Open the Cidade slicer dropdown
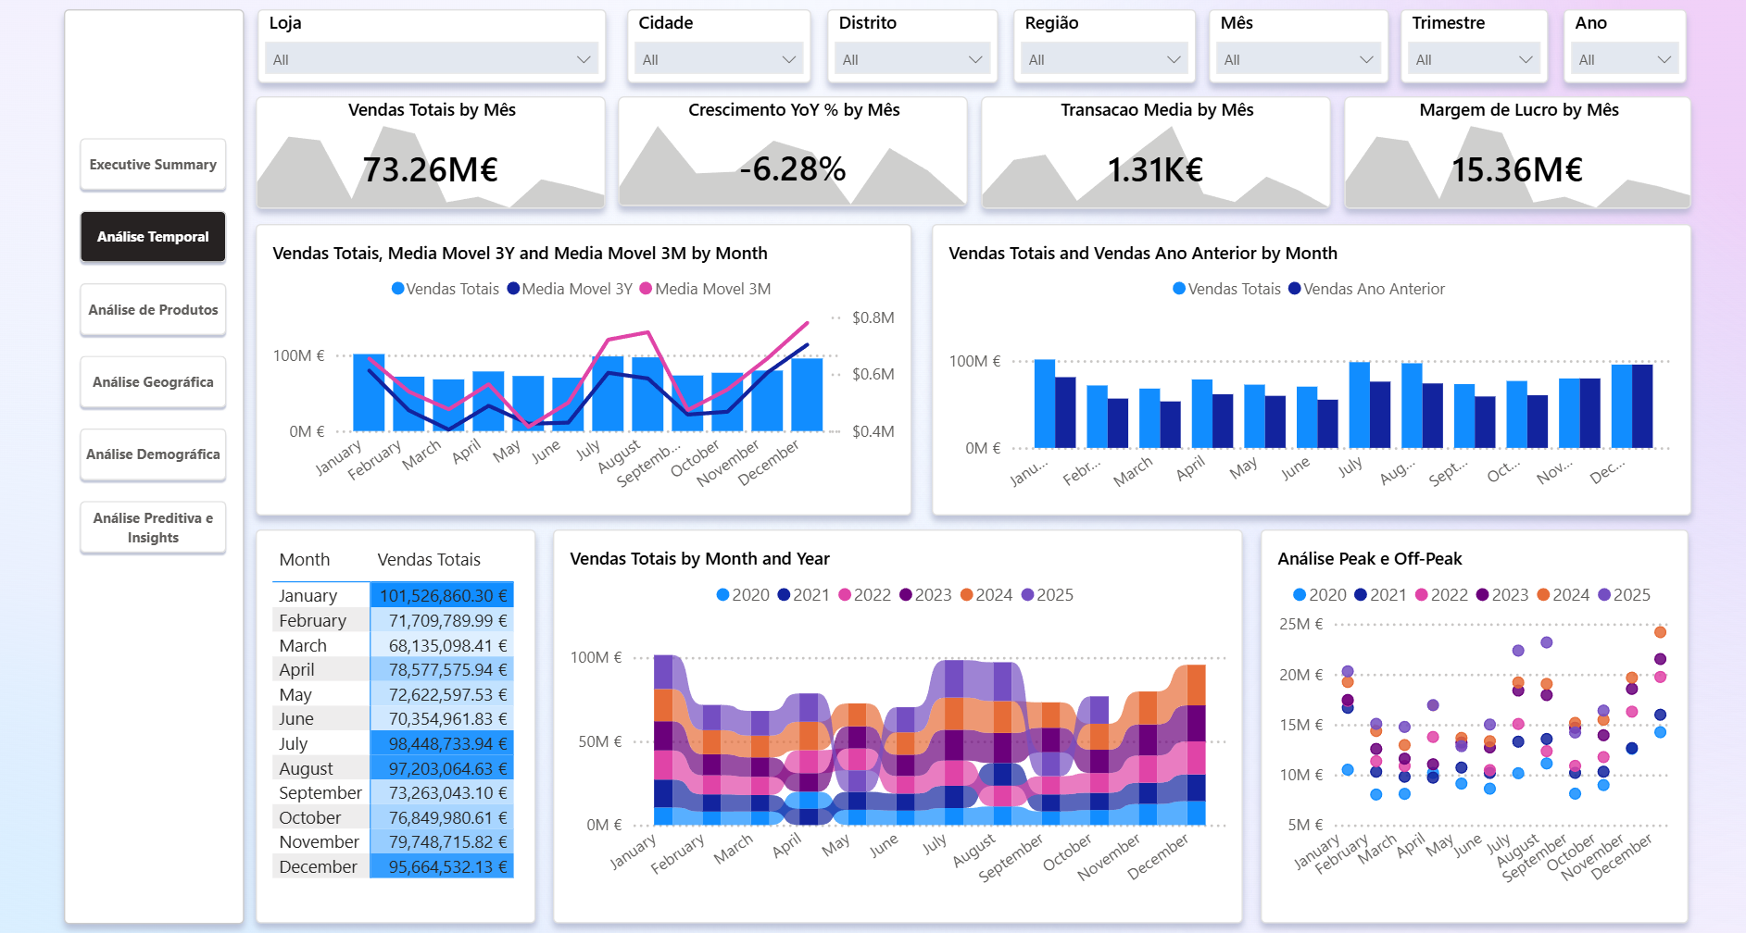The width and height of the screenshot is (1746, 933). click(x=788, y=60)
